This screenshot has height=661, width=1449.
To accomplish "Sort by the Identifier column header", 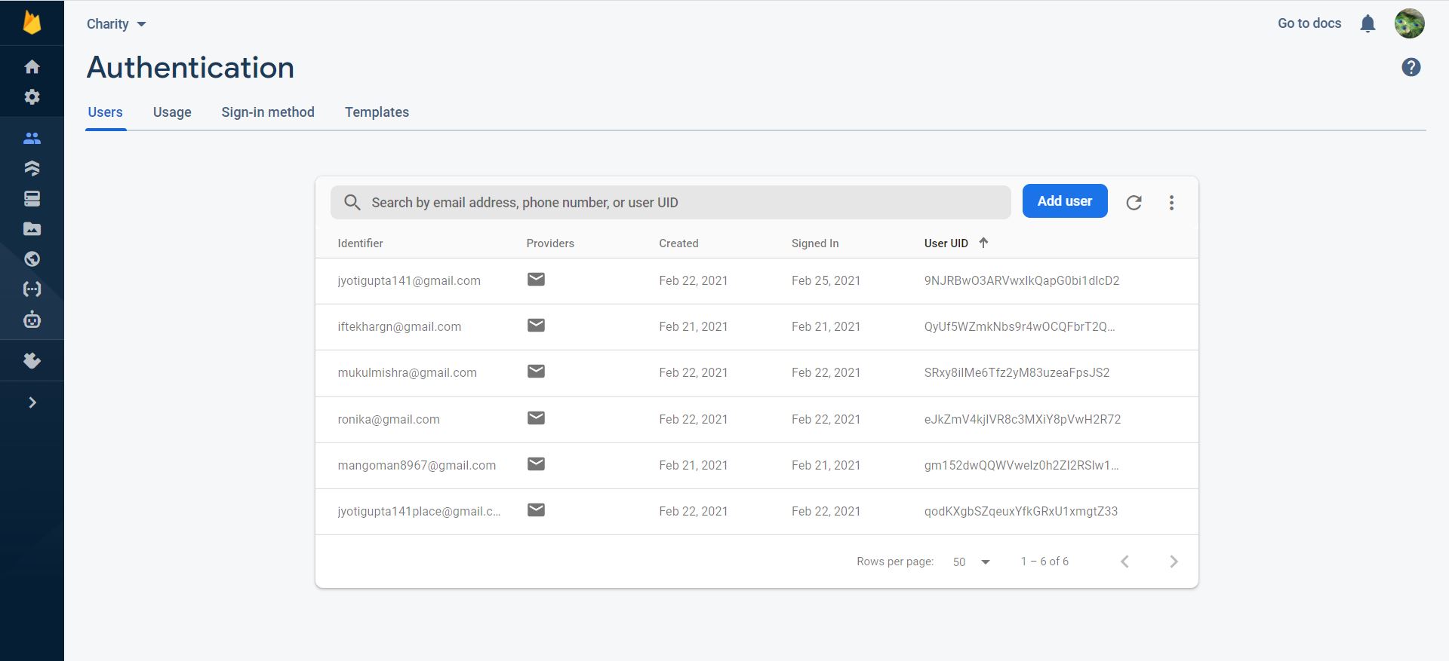I will (360, 243).
